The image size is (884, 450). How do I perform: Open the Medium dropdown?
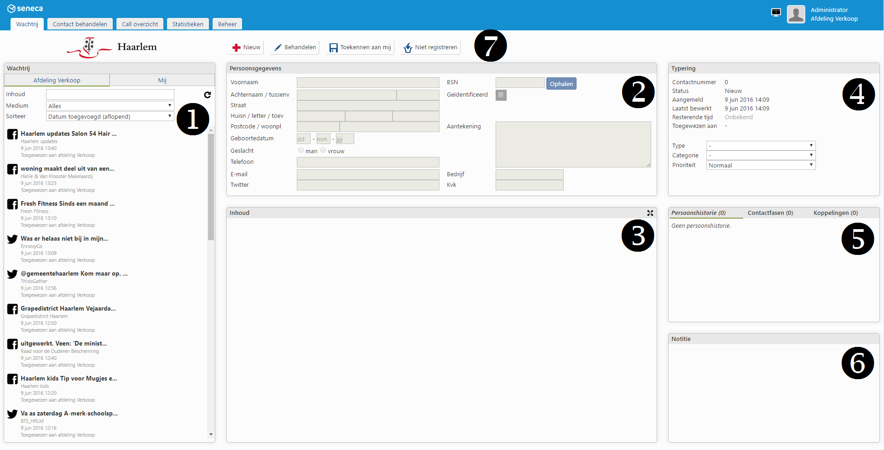(x=110, y=106)
